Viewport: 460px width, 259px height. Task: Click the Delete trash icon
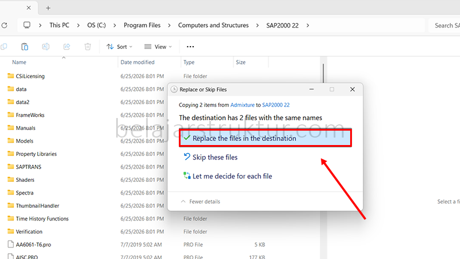coord(87,47)
